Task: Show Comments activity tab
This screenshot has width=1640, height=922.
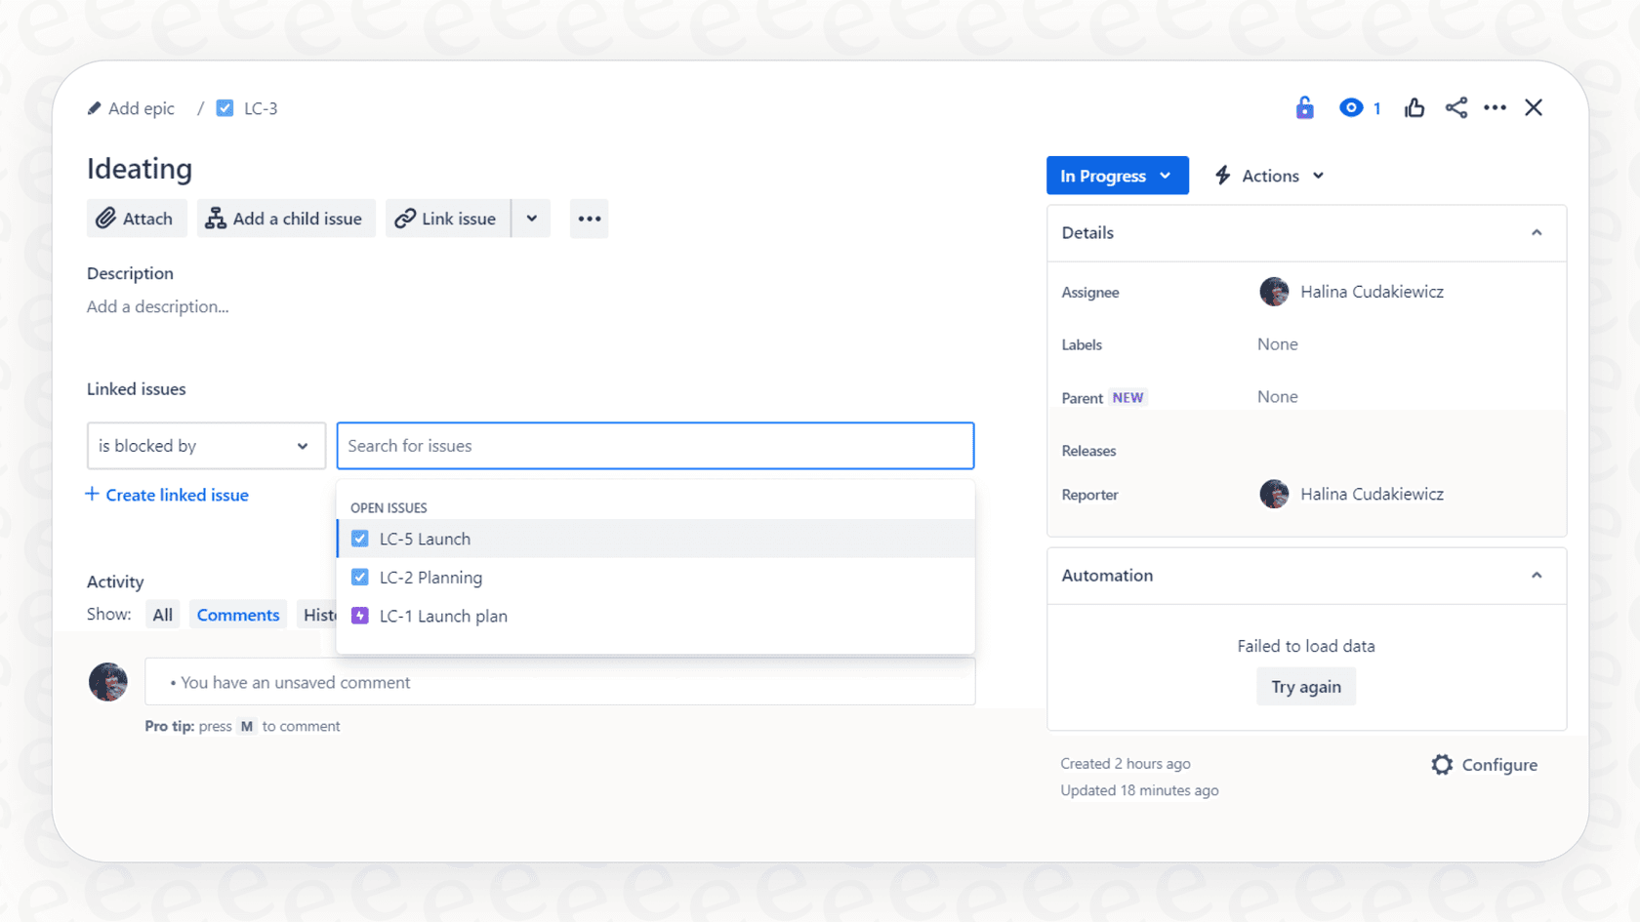Action: pyautogui.click(x=238, y=615)
